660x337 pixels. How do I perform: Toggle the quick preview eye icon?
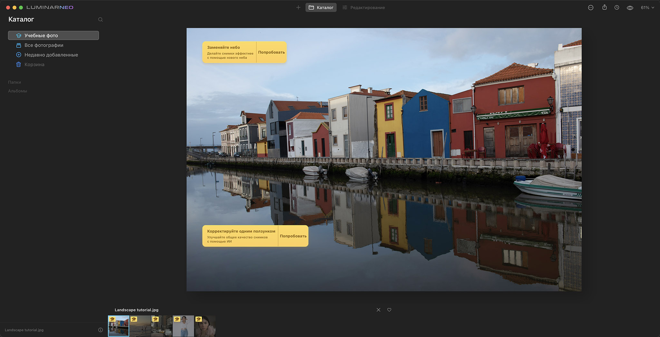click(630, 7)
